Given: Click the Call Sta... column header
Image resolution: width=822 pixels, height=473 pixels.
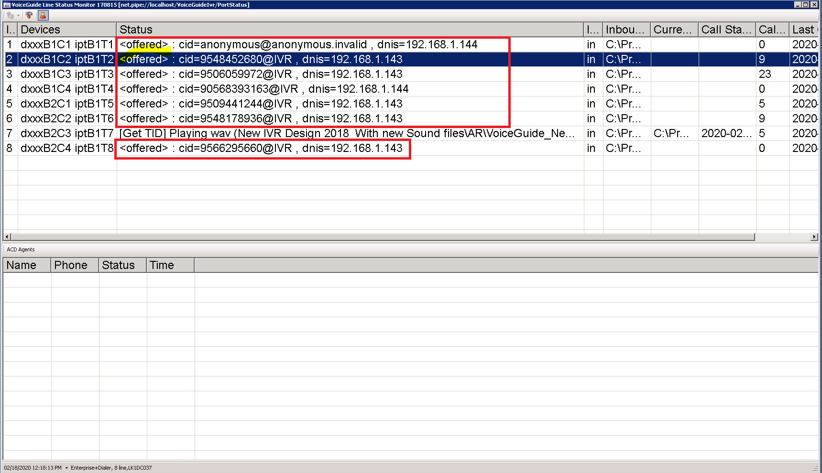Looking at the screenshot, I should click(726, 30).
